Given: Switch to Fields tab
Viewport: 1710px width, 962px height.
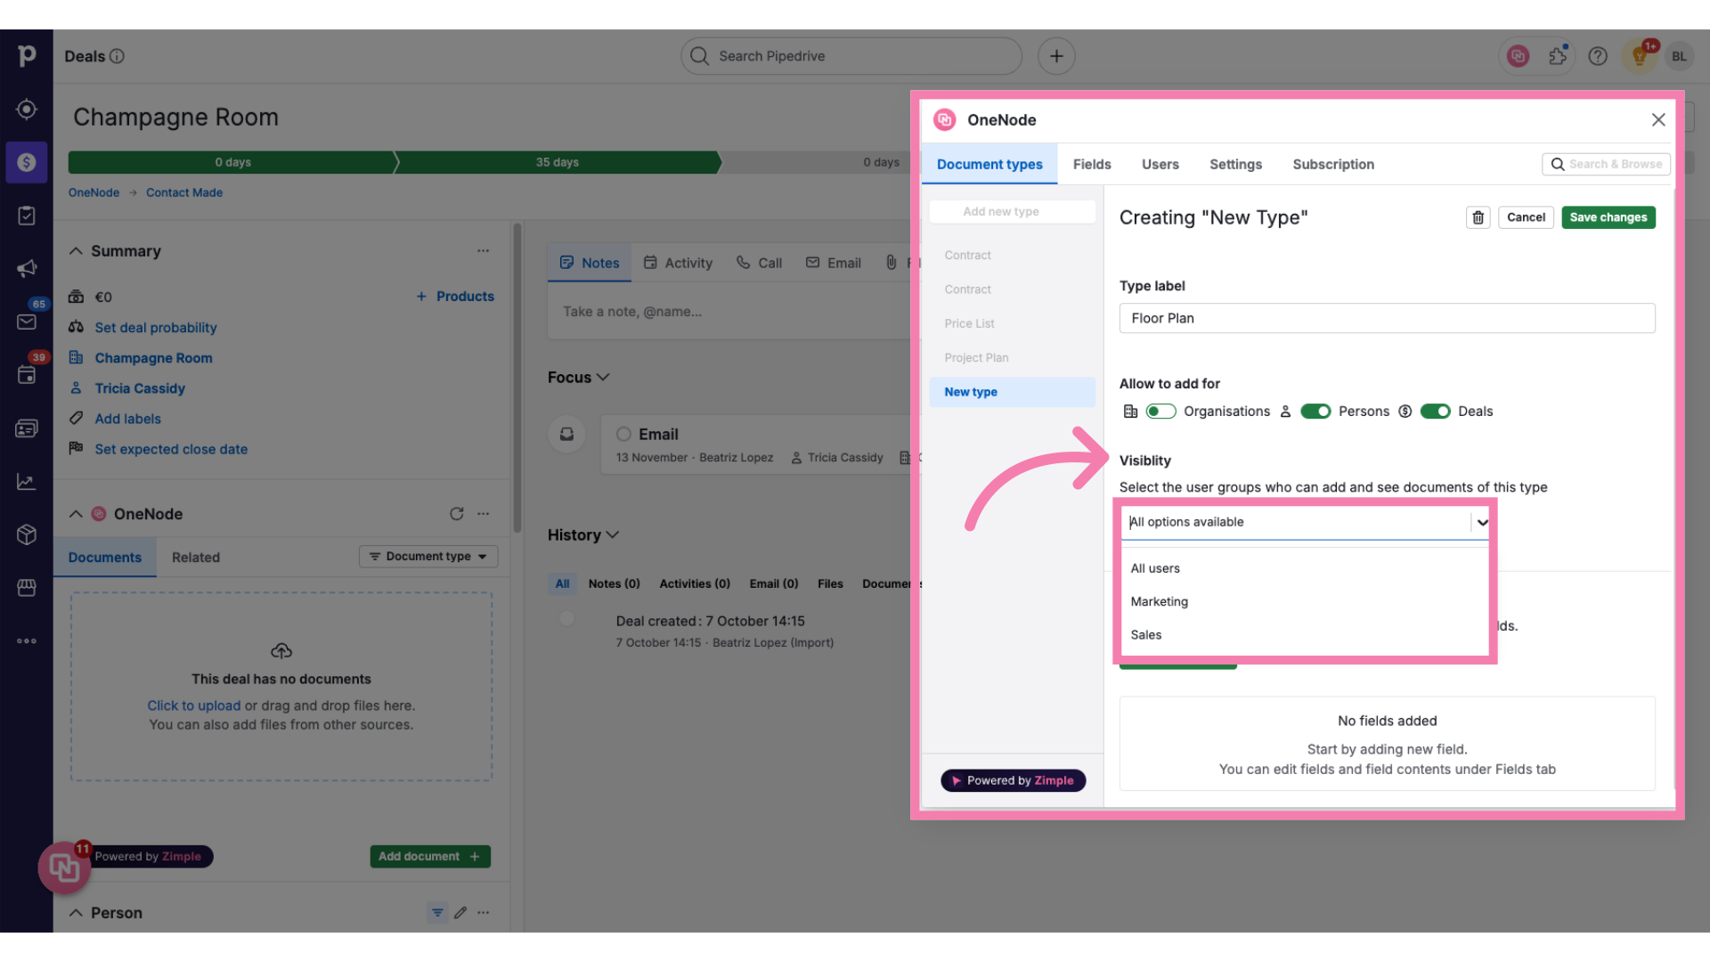Looking at the screenshot, I should [x=1092, y=165].
